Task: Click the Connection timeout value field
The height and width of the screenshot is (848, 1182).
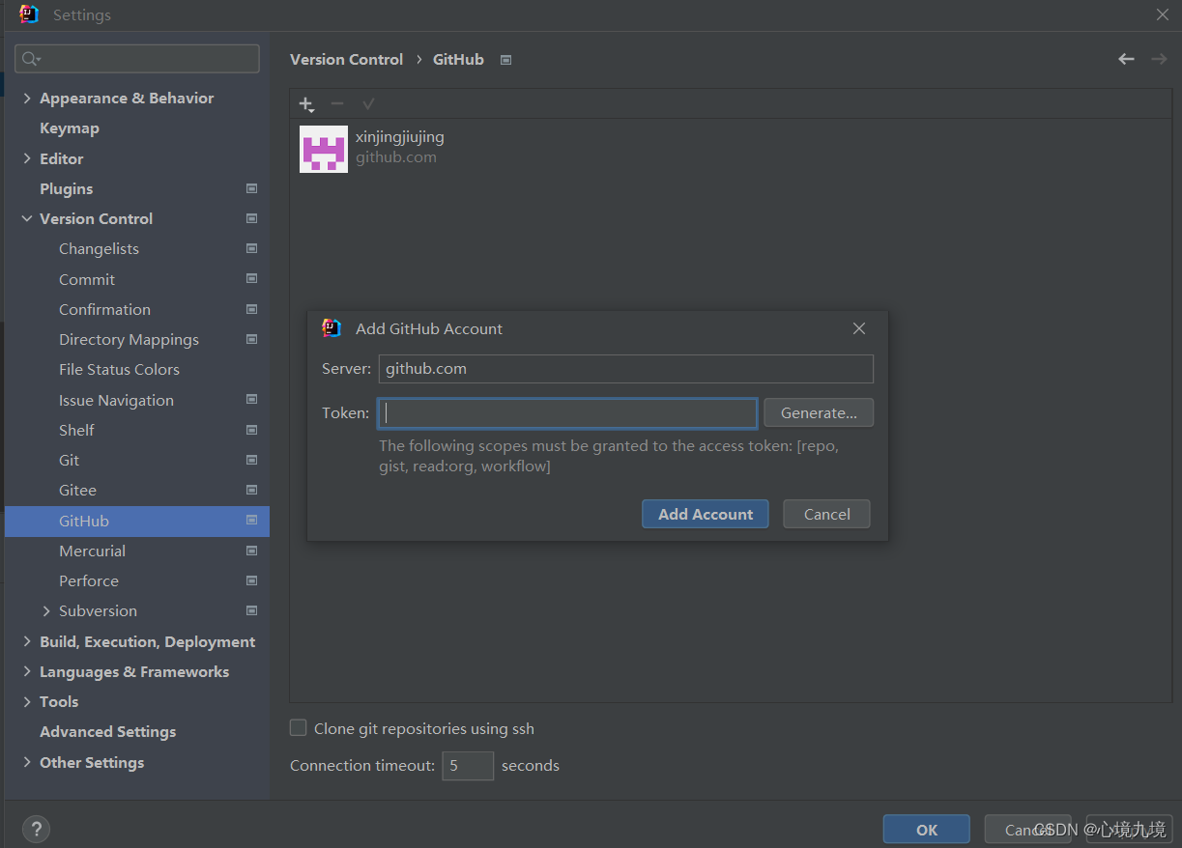Action: (468, 766)
